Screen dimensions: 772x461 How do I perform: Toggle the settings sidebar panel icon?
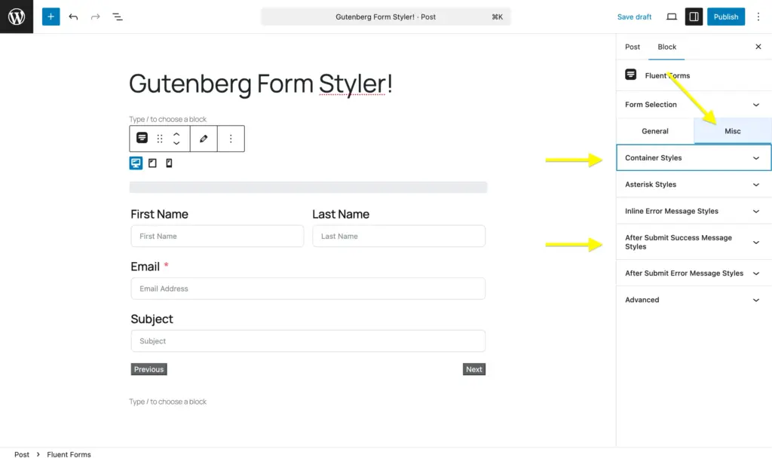[694, 17]
